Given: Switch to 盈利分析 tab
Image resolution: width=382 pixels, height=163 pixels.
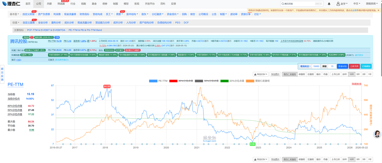Looking at the screenshot, I should pyautogui.click(x=56, y=23).
